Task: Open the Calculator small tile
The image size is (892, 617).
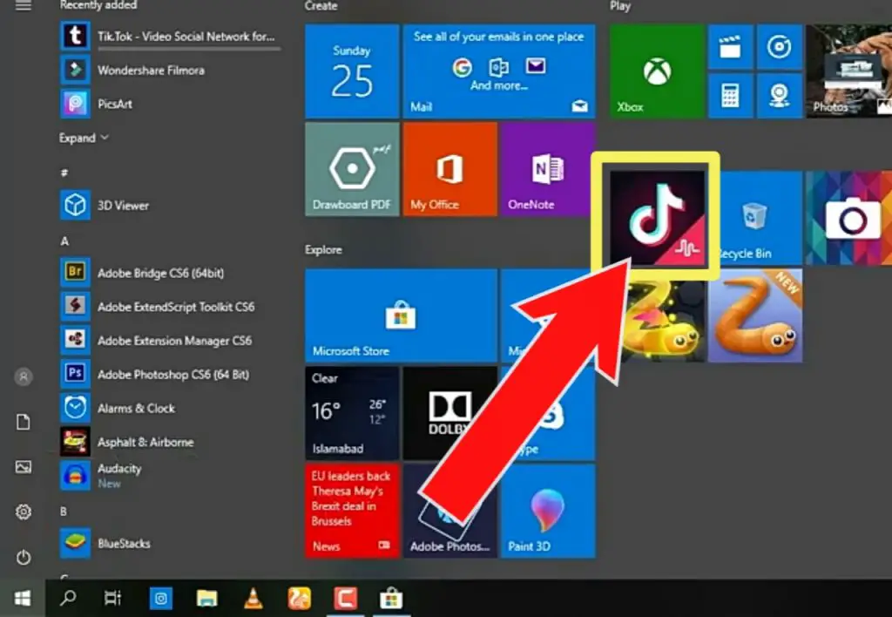Action: point(731,96)
